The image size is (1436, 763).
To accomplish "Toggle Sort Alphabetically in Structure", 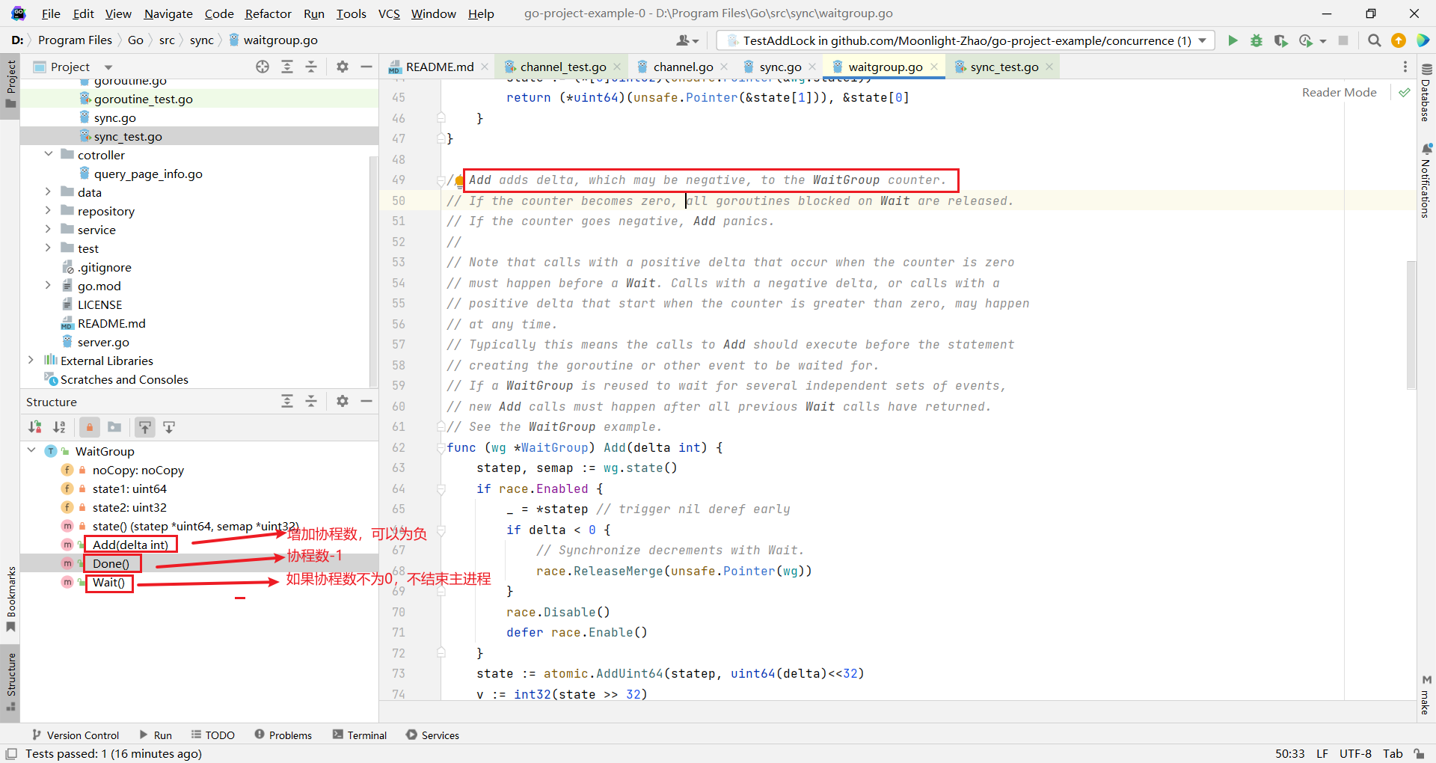I will tap(59, 427).
